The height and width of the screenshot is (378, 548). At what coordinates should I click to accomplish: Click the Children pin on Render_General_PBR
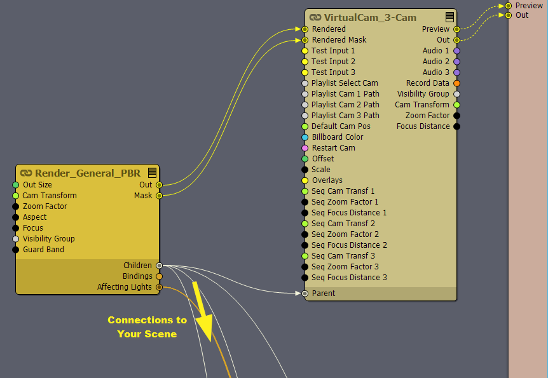[x=159, y=266]
